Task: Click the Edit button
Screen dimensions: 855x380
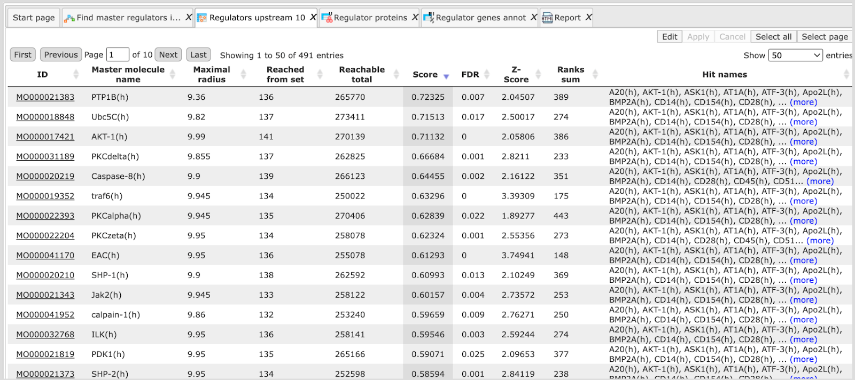Action: point(670,36)
